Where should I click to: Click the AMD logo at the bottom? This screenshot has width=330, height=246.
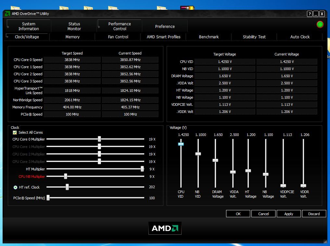[x=165, y=228]
